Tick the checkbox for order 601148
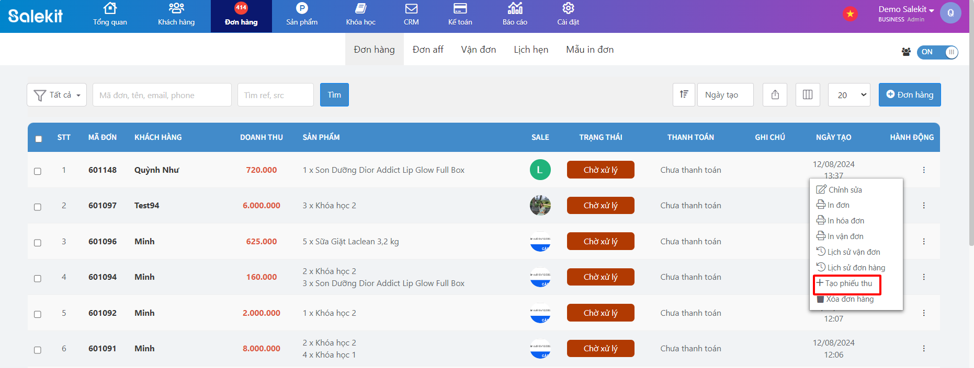 pyautogui.click(x=38, y=171)
